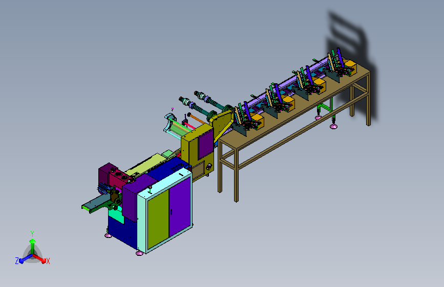Screen dimensions: 444x287
Task: Select the pink leveling foot under the cabinet front corner
Action: [x=139, y=253]
